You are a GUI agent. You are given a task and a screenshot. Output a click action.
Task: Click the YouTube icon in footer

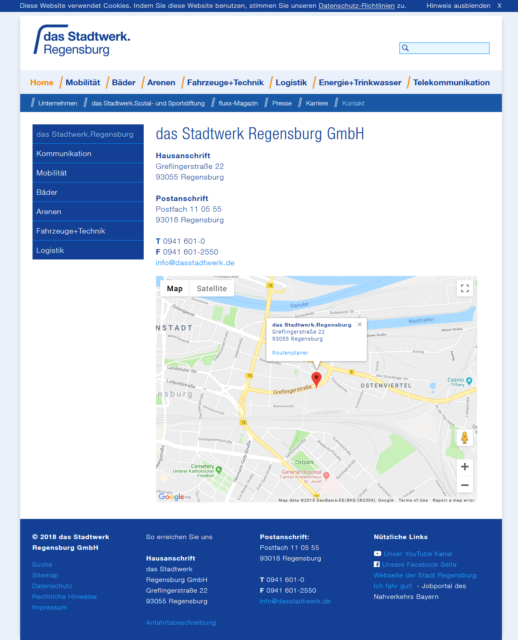click(378, 554)
